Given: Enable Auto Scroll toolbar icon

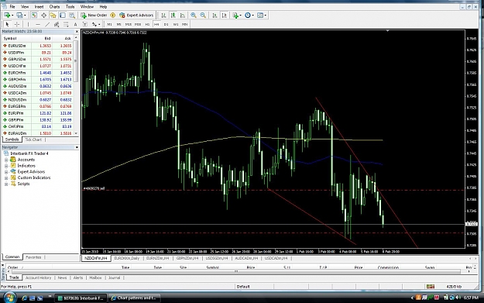Looking at the screenshot, I should pos(215,15).
